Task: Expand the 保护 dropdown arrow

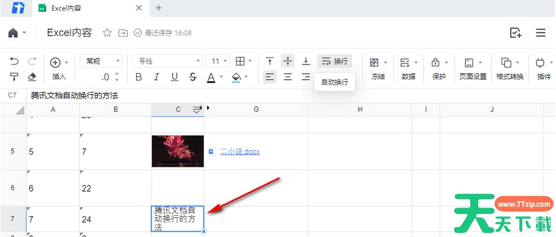Action: coord(447,63)
